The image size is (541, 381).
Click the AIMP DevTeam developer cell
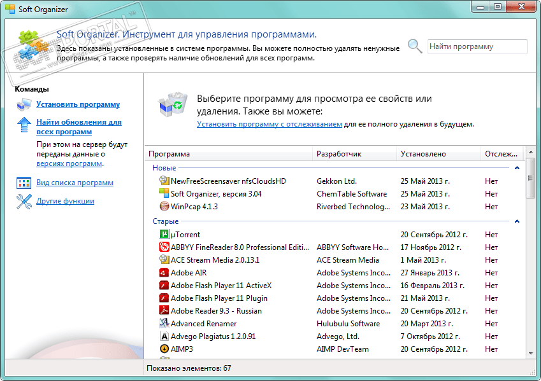(x=343, y=349)
